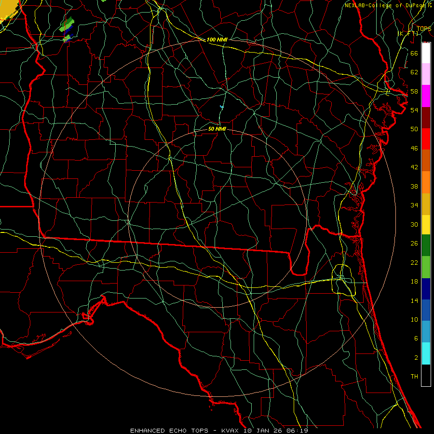This screenshot has width=434, height=434.
Task: Click the 50 legend value
Action: 414,129
